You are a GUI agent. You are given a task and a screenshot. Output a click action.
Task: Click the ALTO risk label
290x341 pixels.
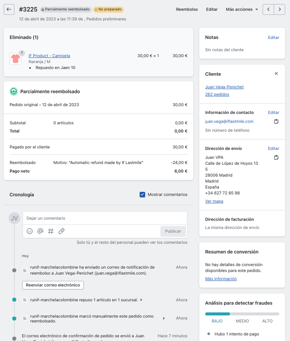(267, 321)
